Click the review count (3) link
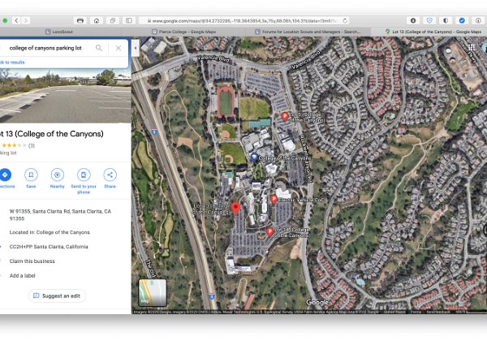The width and height of the screenshot is (487, 341). (32, 145)
